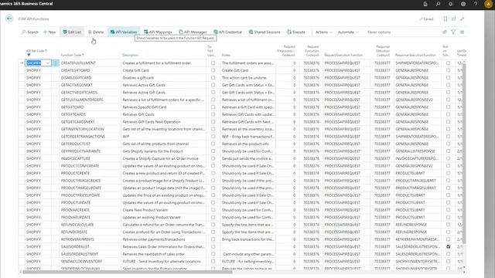495x278 pixels.
Task: Open page in new window icon
Action: (454, 19)
